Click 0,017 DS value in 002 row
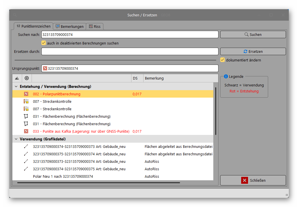The height and width of the screenshot is (207, 298). (137, 94)
